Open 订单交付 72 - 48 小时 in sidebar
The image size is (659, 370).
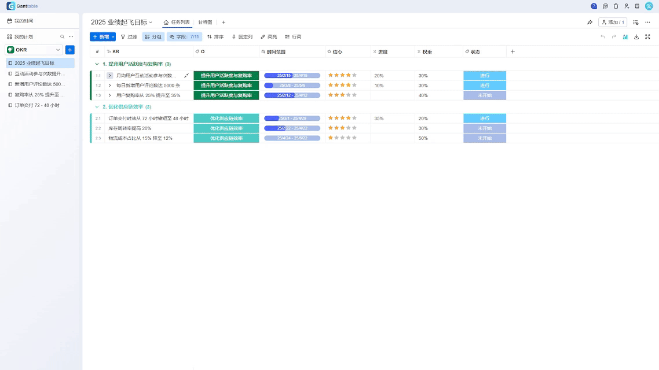pyautogui.click(x=37, y=105)
